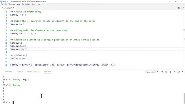Split the editor with the split icon

[179, 8]
